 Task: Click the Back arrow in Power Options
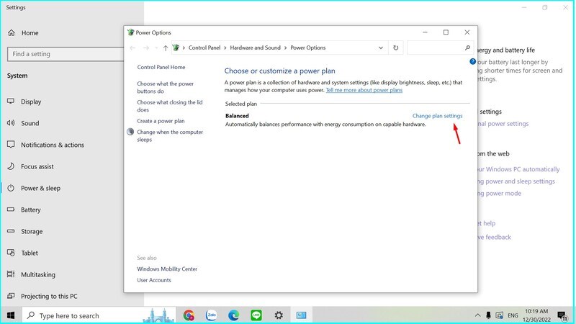(132, 48)
